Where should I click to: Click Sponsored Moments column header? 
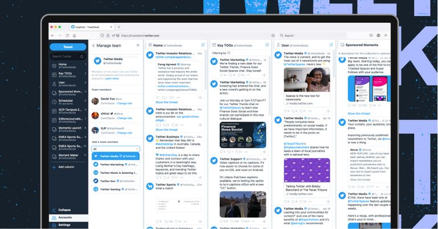click(x=362, y=45)
